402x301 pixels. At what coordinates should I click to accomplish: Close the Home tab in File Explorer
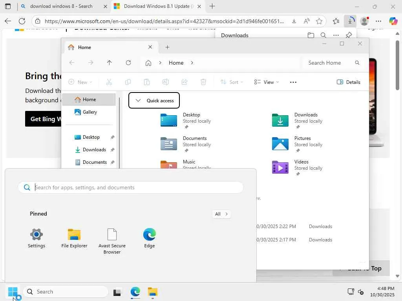coord(150,47)
